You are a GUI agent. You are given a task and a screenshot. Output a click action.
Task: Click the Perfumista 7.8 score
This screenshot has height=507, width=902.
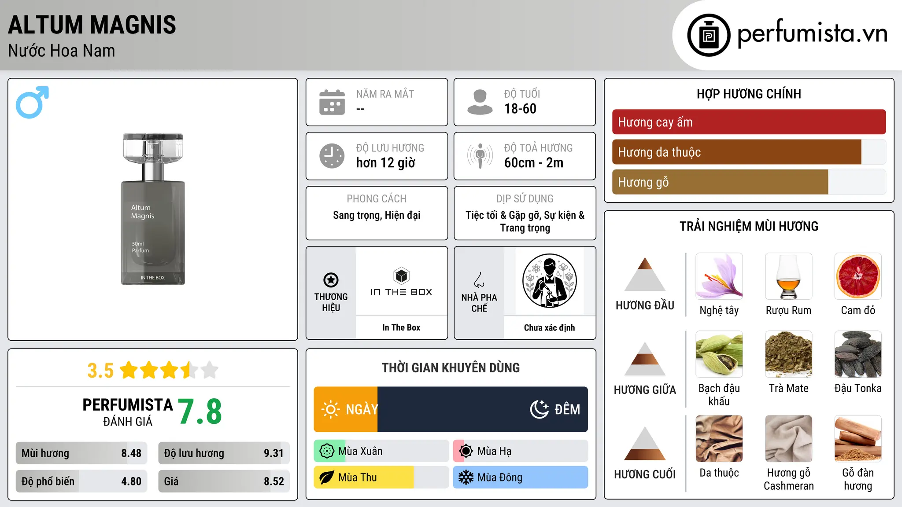200,411
